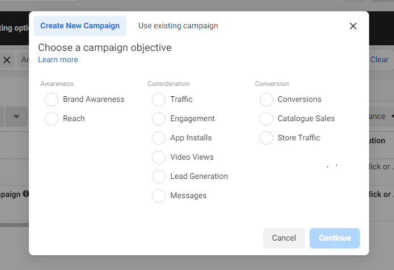Viewport: 394px width, 270px height.
Task: Click the Cancel button
Action: [x=284, y=238]
